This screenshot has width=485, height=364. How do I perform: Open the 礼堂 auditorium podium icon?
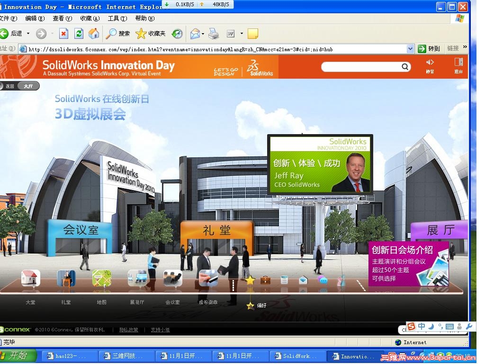[x=66, y=278]
